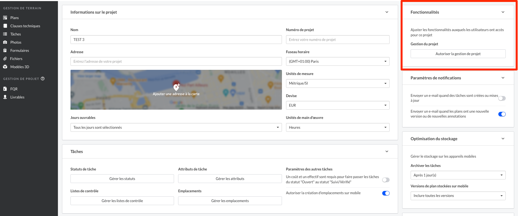Toggle mobile location creation switch
The image size is (518, 216).
(x=386, y=193)
